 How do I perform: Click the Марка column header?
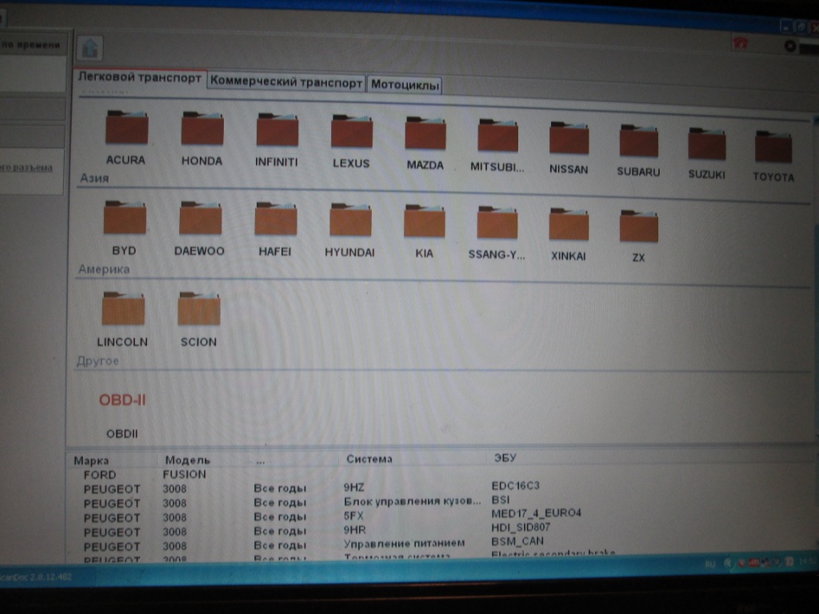91,460
